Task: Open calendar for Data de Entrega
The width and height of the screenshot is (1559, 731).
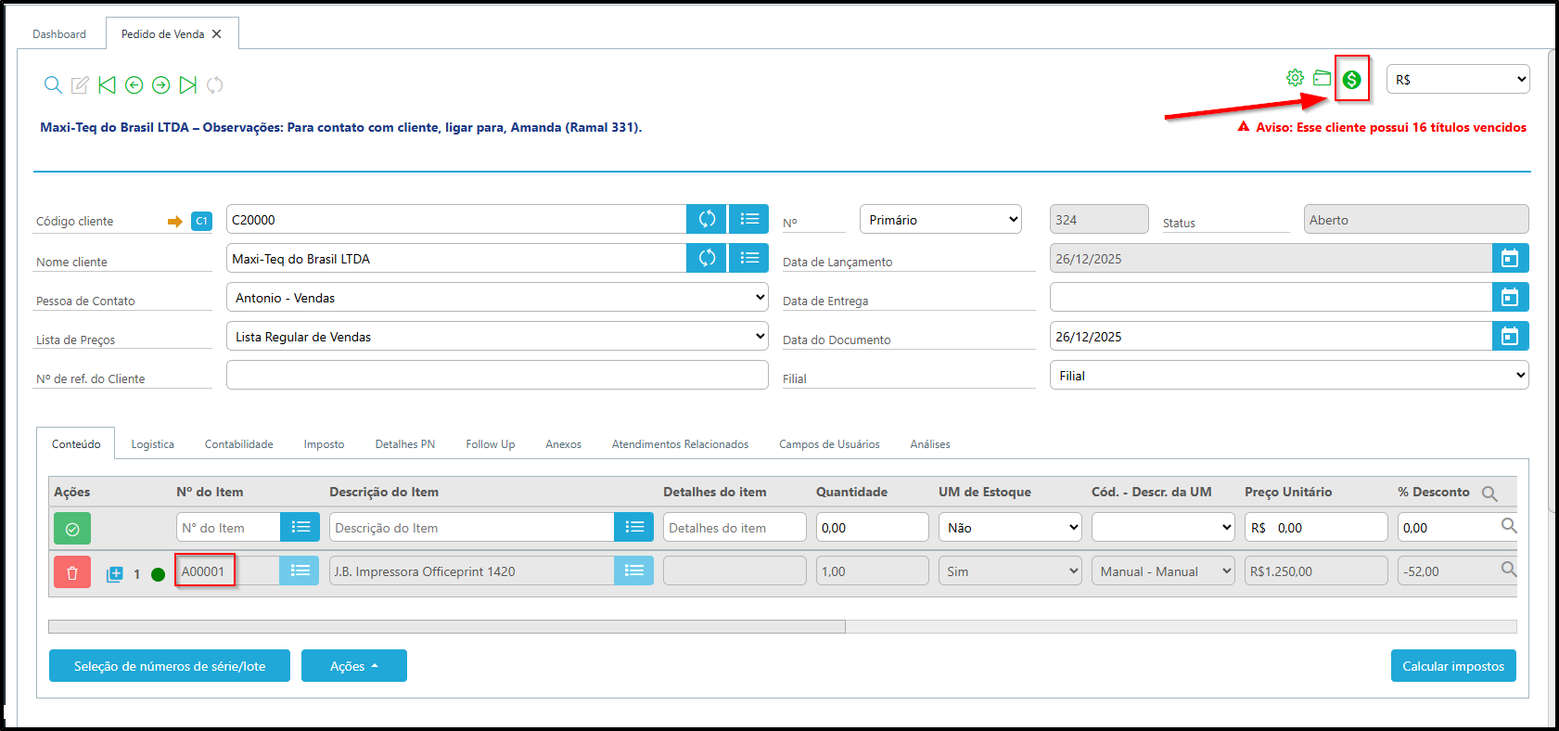Action: [1509, 298]
